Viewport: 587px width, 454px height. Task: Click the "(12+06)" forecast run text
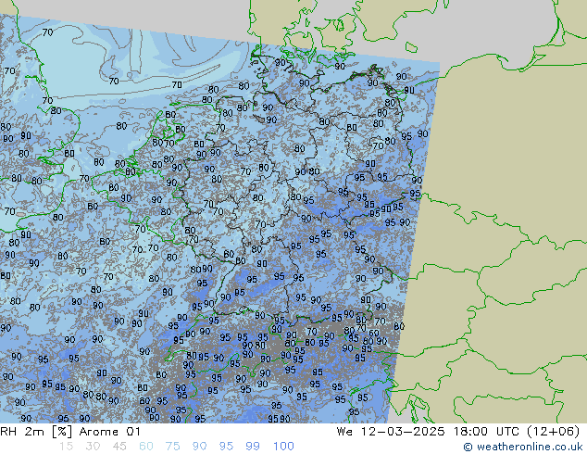coord(554,432)
